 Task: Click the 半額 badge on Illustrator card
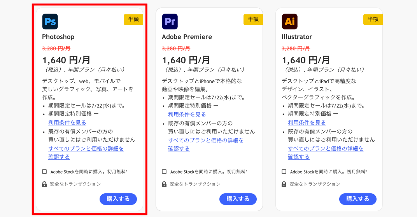[x=373, y=20]
